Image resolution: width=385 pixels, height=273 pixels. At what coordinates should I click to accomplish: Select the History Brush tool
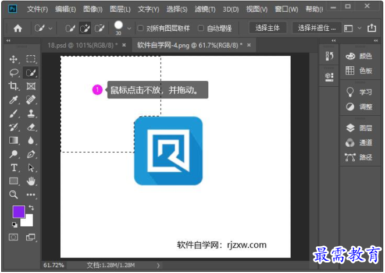click(13, 127)
